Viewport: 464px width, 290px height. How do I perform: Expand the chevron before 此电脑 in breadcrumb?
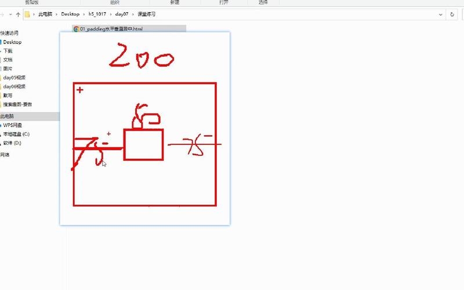pos(34,14)
